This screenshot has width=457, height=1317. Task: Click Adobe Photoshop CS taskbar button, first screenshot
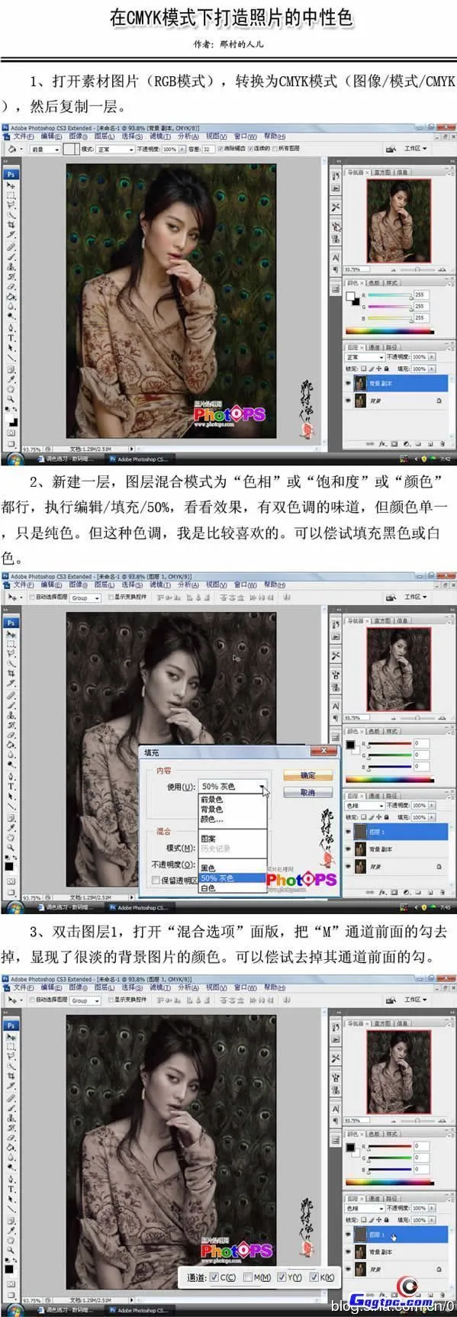pos(141,459)
